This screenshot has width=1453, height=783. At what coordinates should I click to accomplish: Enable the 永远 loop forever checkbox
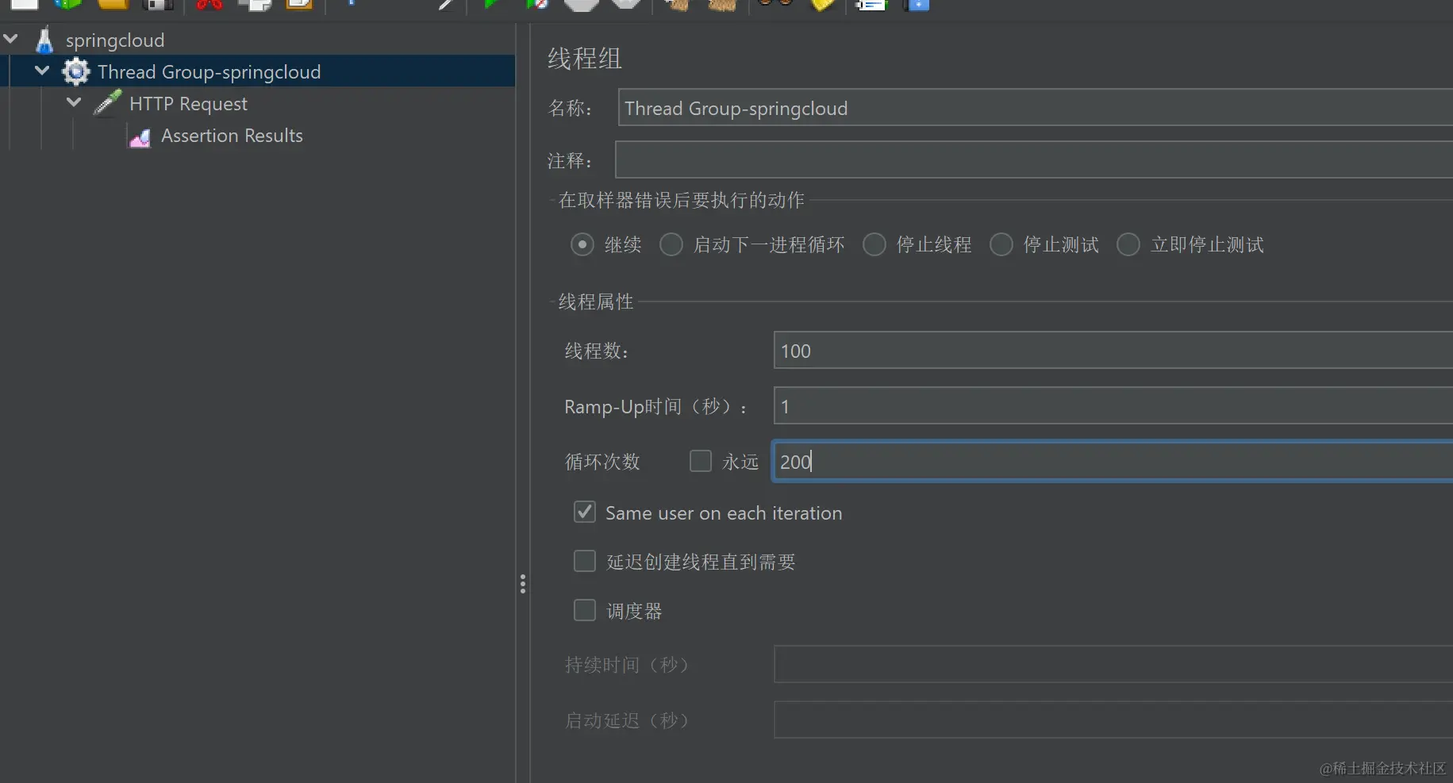point(701,461)
